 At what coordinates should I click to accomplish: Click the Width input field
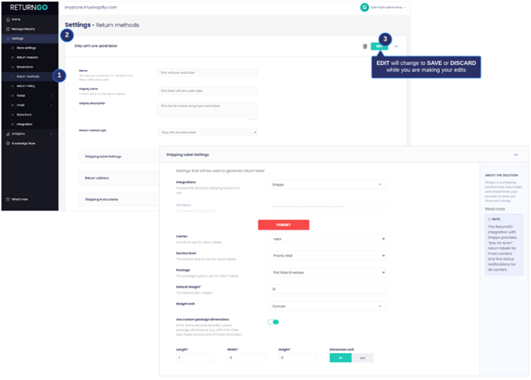[x=246, y=358]
